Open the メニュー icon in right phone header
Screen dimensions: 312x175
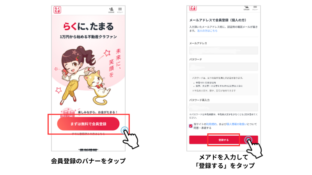click(255, 8)
